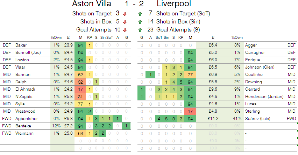
Task: Select Aston Villa's %Own column header
Action: (x=56, y=37)
